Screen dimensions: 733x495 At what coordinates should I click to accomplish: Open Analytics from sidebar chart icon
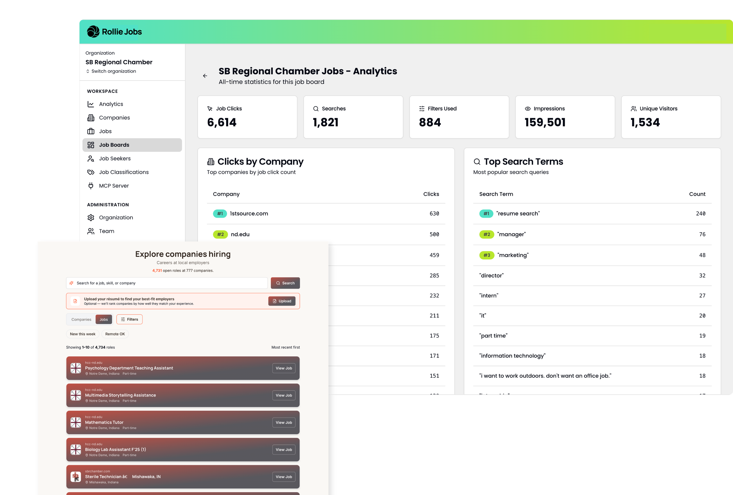pos(91,104)
